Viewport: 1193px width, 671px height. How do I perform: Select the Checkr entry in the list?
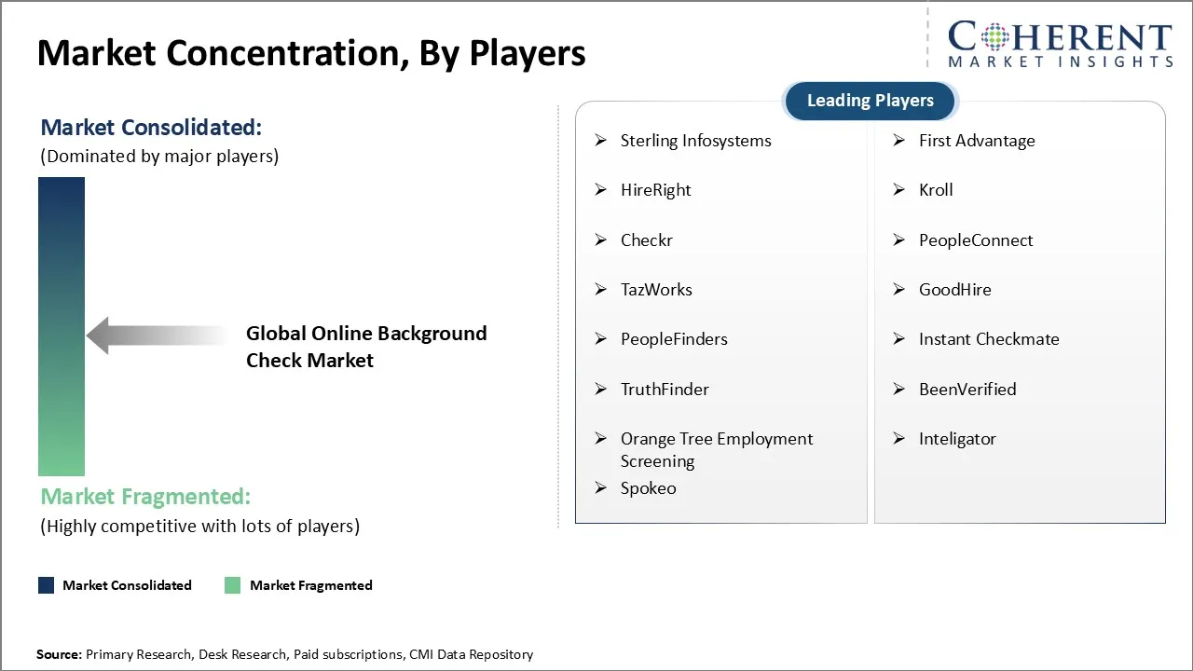tap(646, 240)
